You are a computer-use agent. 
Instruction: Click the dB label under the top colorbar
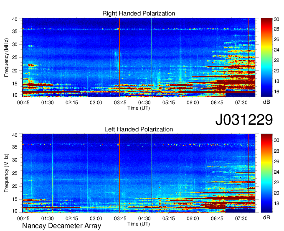pos(266,102)
